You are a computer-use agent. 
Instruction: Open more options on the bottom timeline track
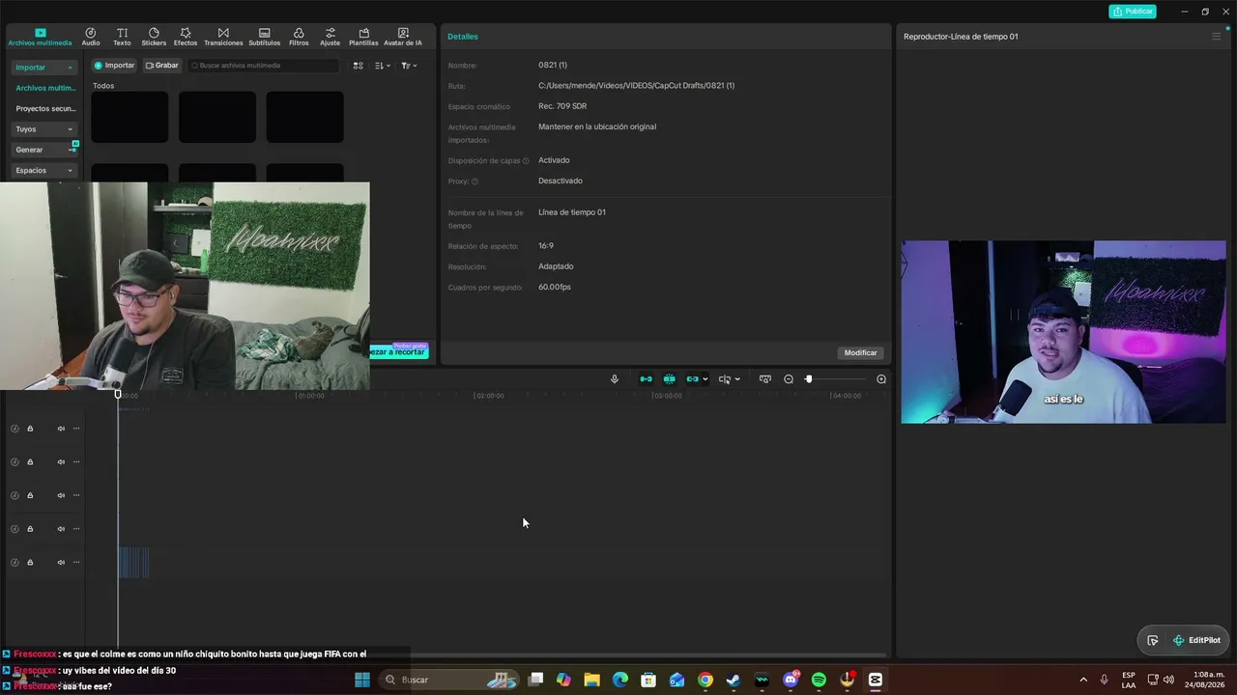coord(76,563)
